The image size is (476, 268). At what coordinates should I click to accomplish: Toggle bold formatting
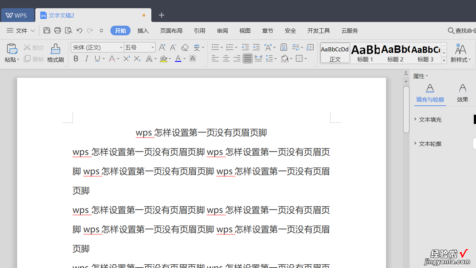click(76, 58)
